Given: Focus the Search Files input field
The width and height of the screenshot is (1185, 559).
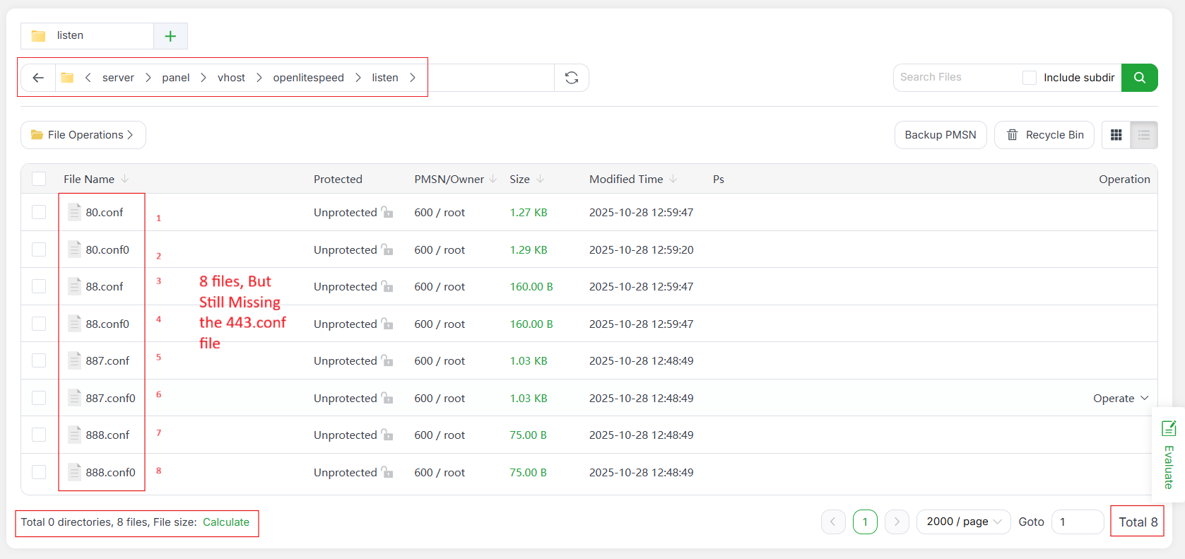Looking at the screenshot, I should tap(954, 77).
